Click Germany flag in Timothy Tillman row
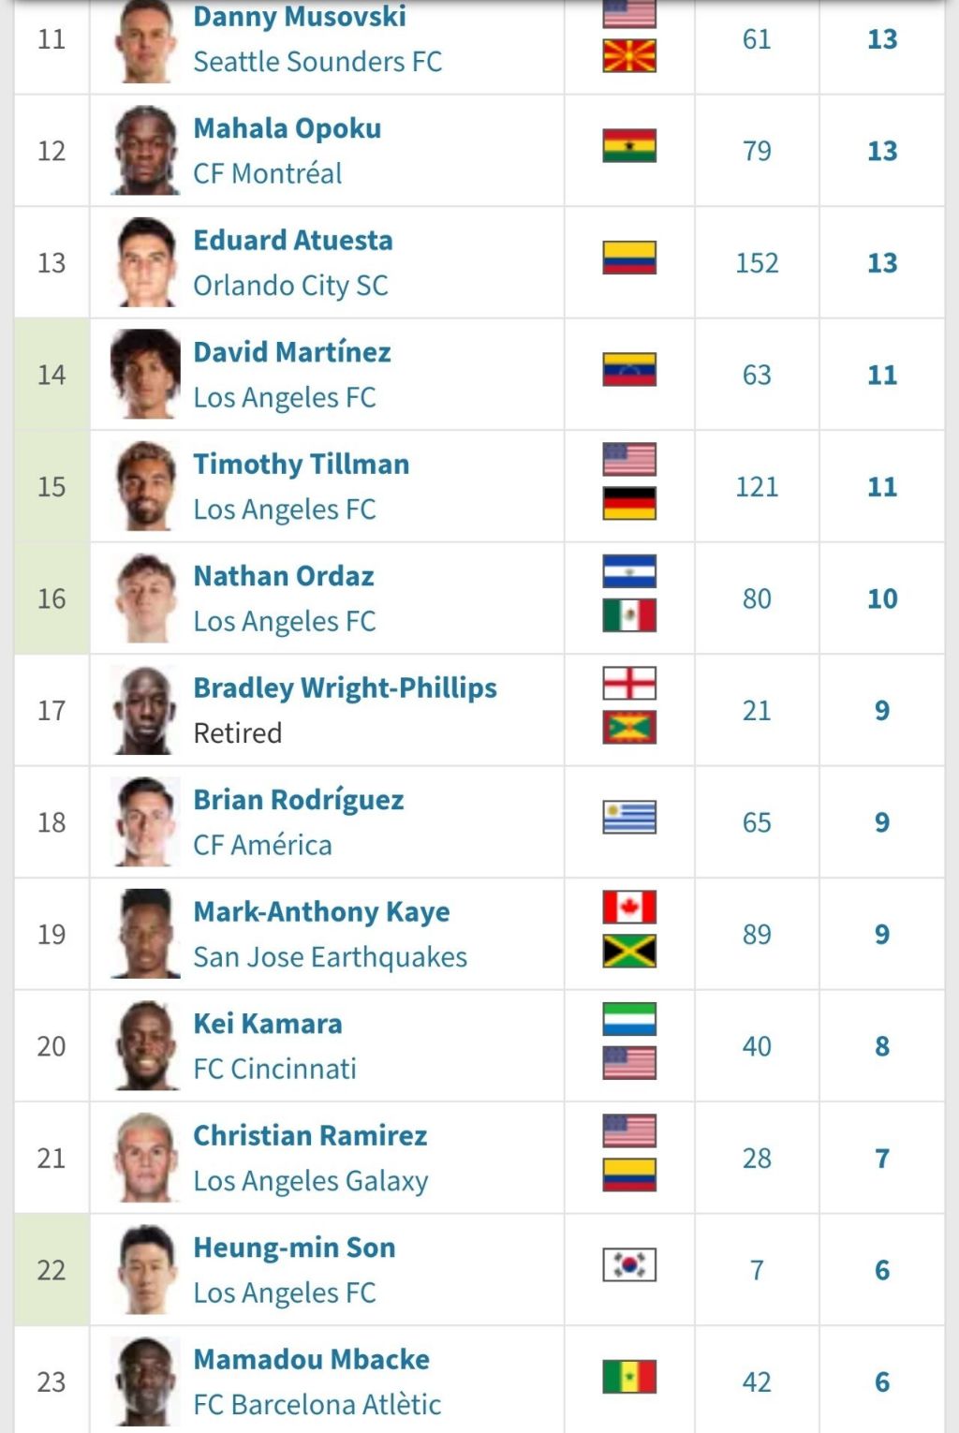Screen dimensions: 959x1433 [629, 504]
